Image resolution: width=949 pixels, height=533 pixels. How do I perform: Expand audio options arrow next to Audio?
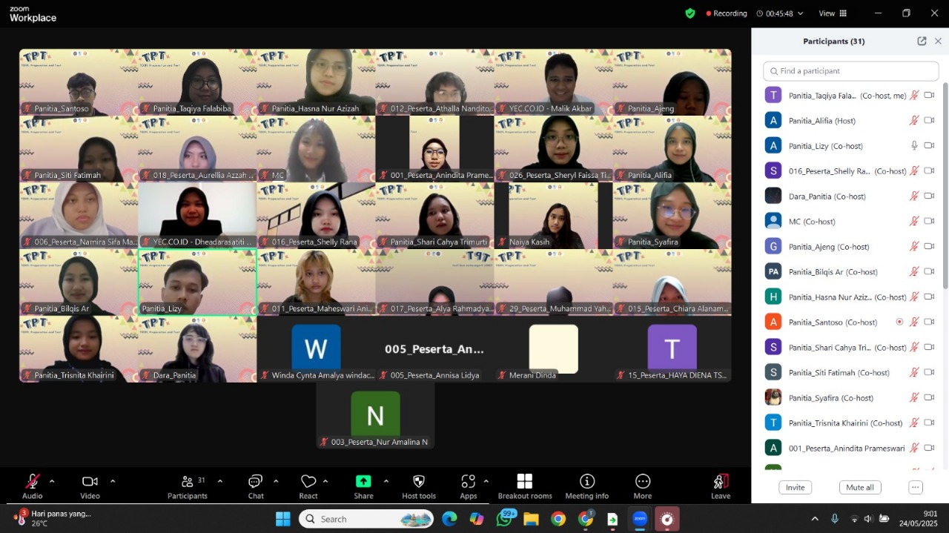coord(52,481)
